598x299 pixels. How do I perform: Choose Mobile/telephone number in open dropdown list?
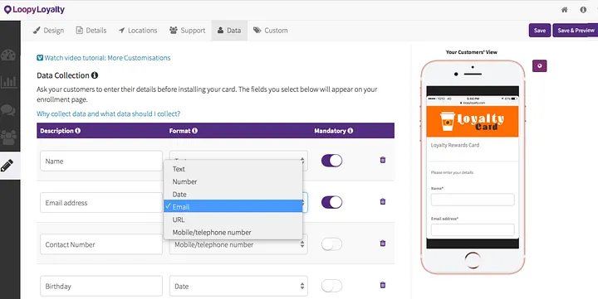click(233, 232)
